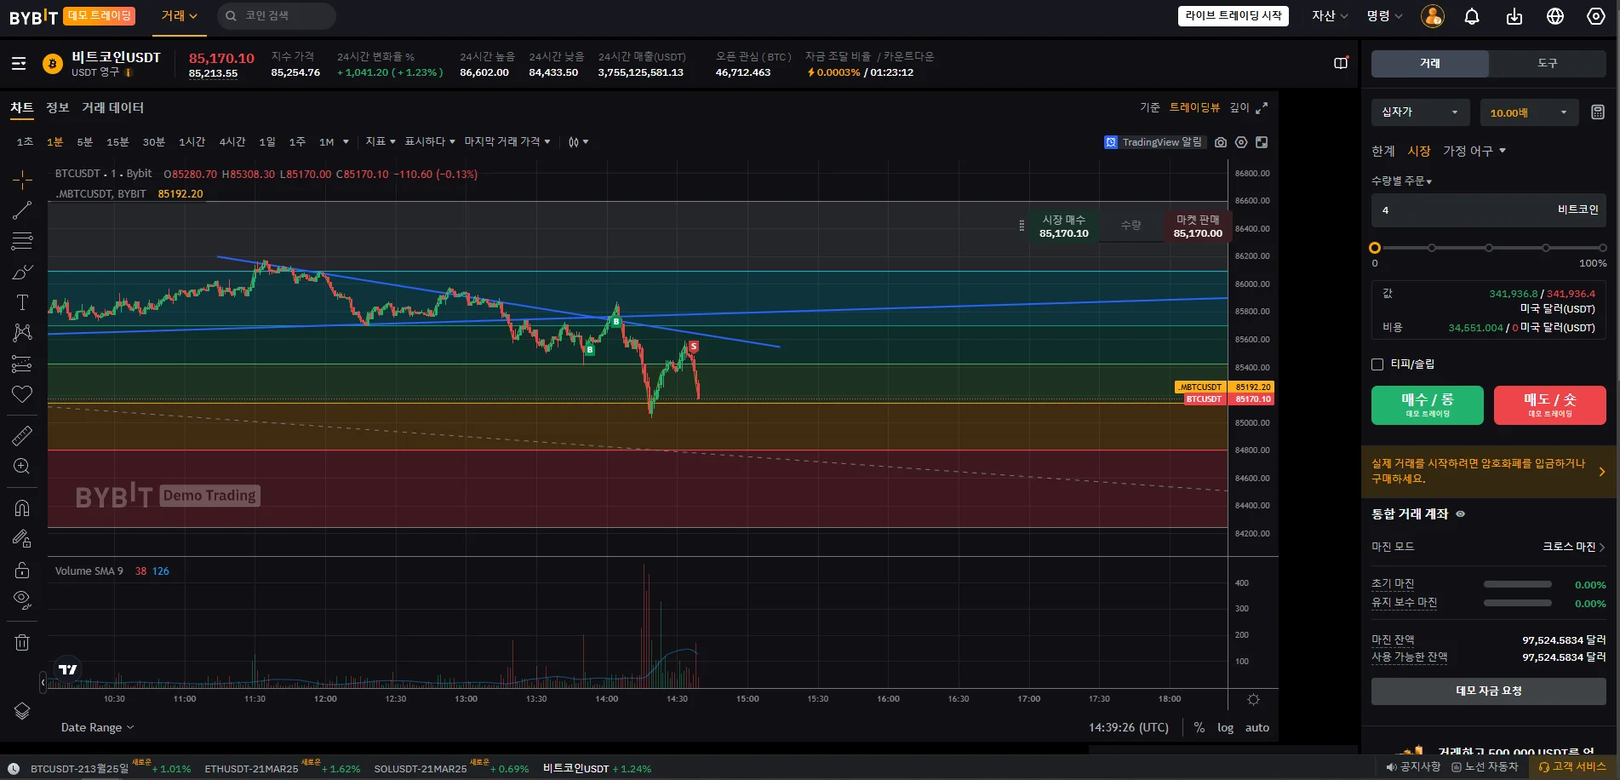
Task: Select the ruler measure tool
Action: [x=22, y=436]
